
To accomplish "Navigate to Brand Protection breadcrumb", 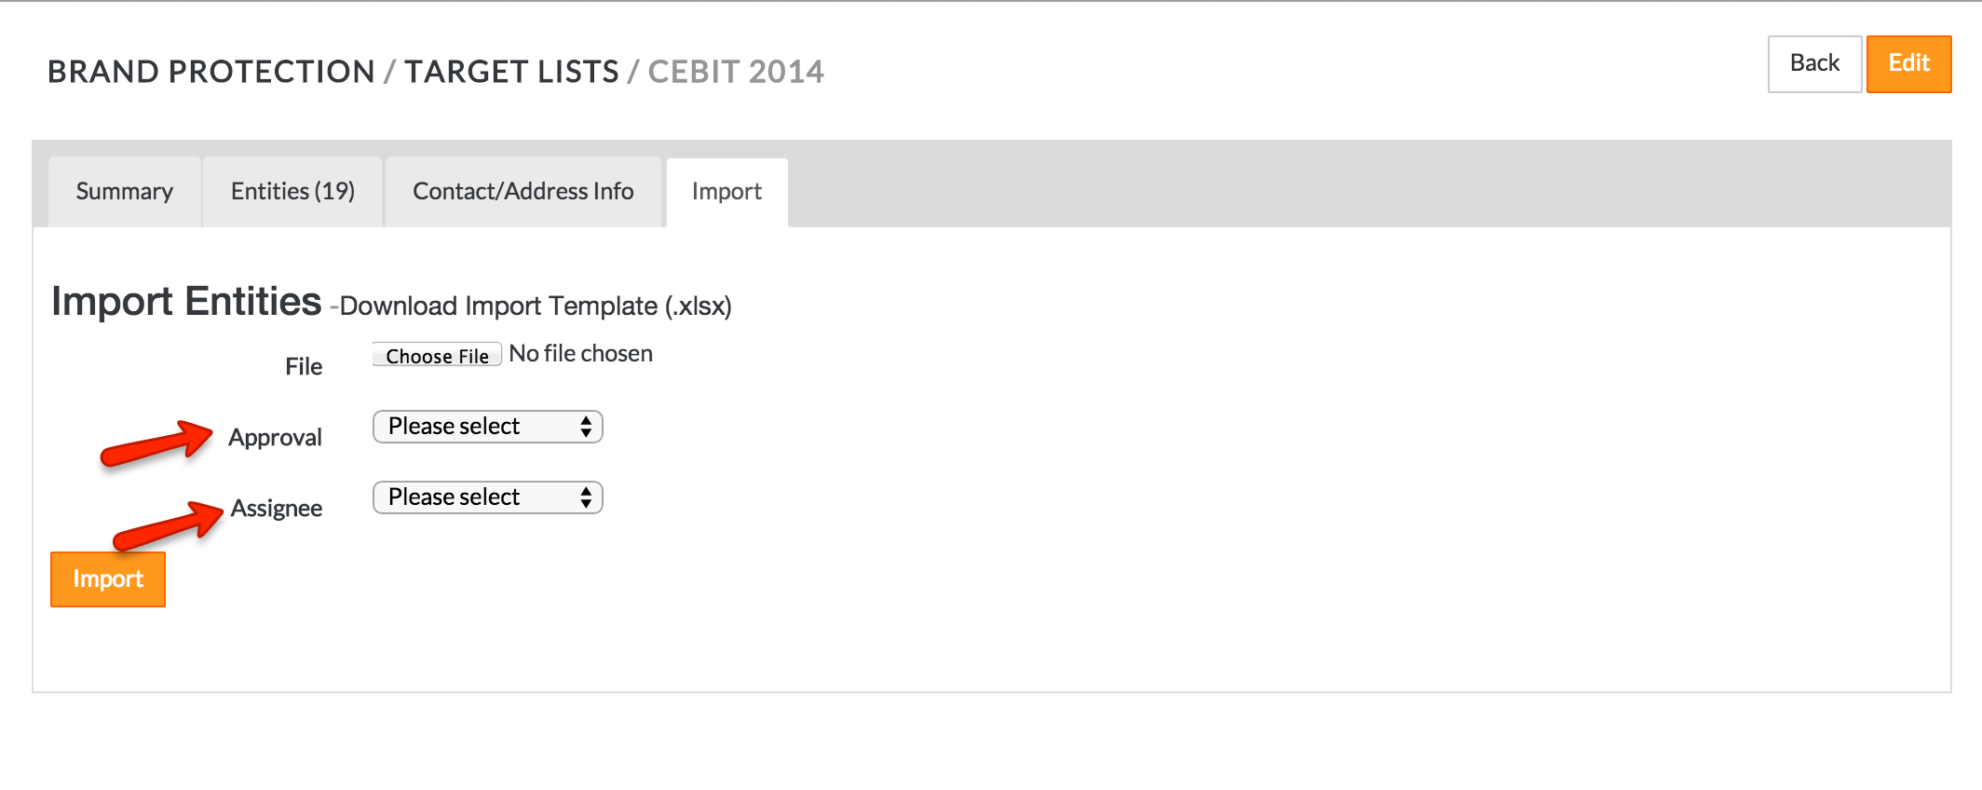I will point(210,72).
